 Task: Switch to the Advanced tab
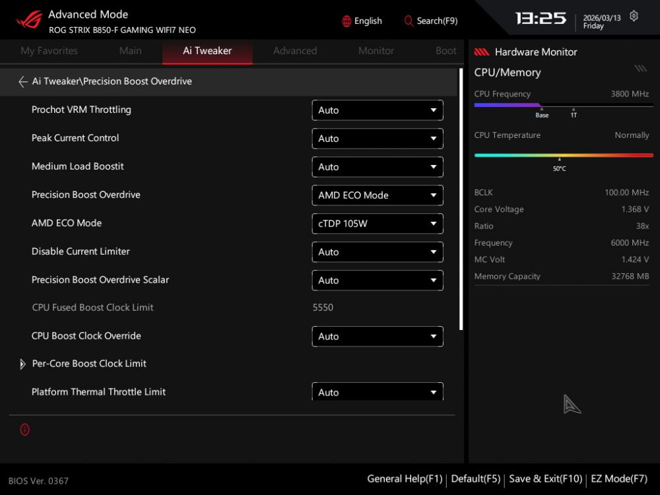[295, 51]
